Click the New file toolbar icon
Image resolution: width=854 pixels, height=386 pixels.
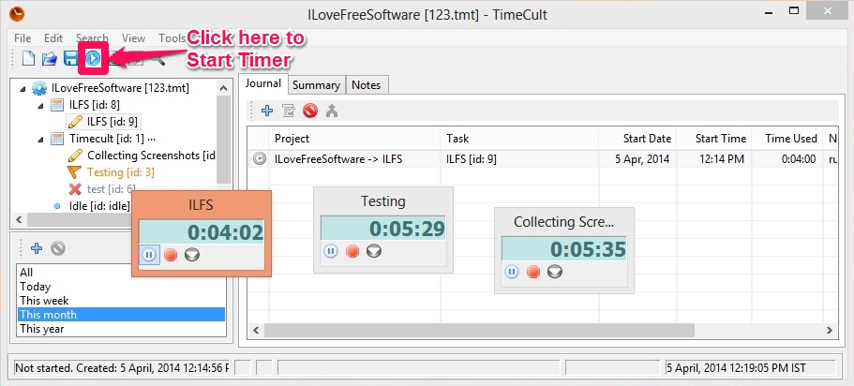pyautogui.click(x=28, y=58)
